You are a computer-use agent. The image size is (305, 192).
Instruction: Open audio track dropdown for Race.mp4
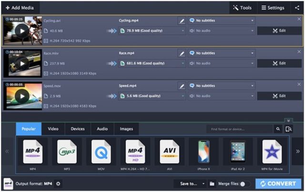tap(222, 63)
